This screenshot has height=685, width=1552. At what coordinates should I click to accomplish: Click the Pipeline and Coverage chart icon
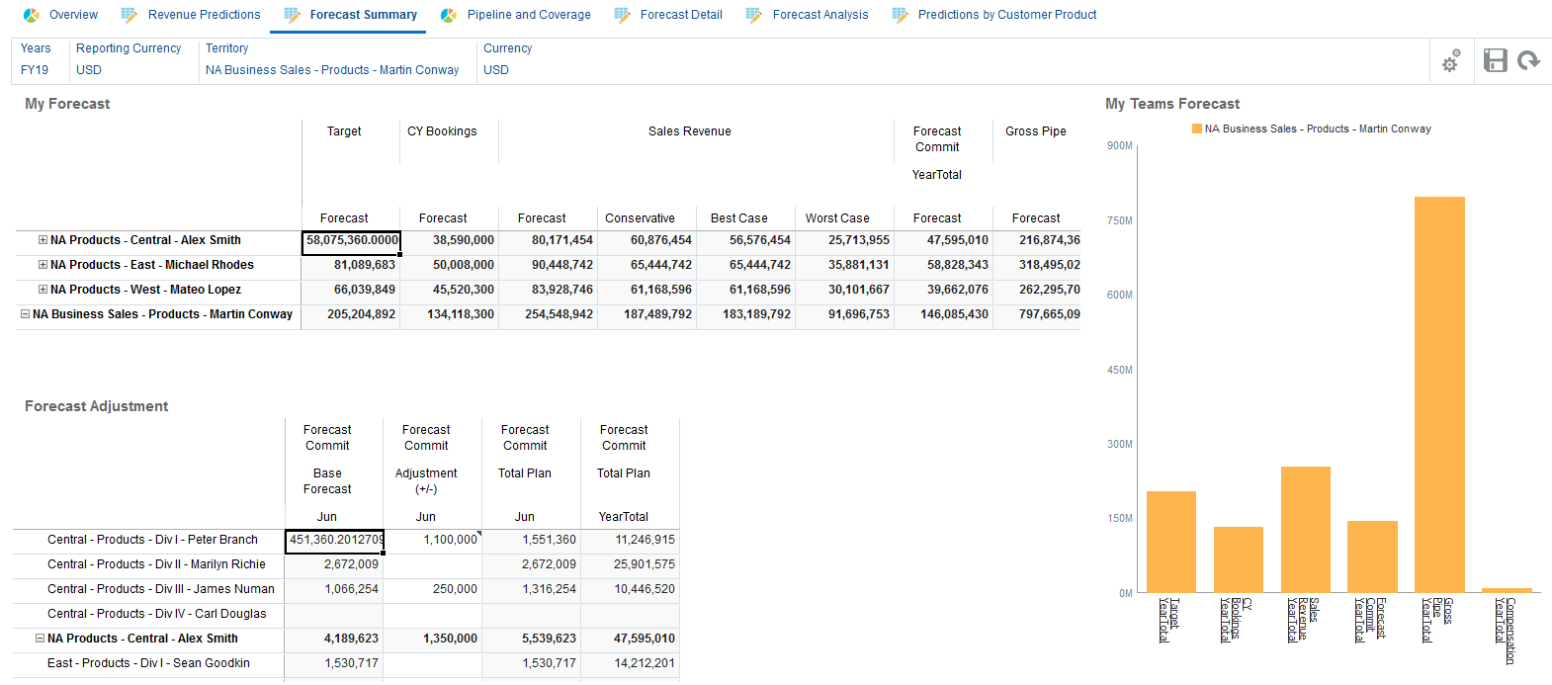click(x=449, y=15)
